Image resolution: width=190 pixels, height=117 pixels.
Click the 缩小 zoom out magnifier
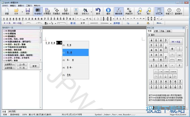(x=149, y=11)
